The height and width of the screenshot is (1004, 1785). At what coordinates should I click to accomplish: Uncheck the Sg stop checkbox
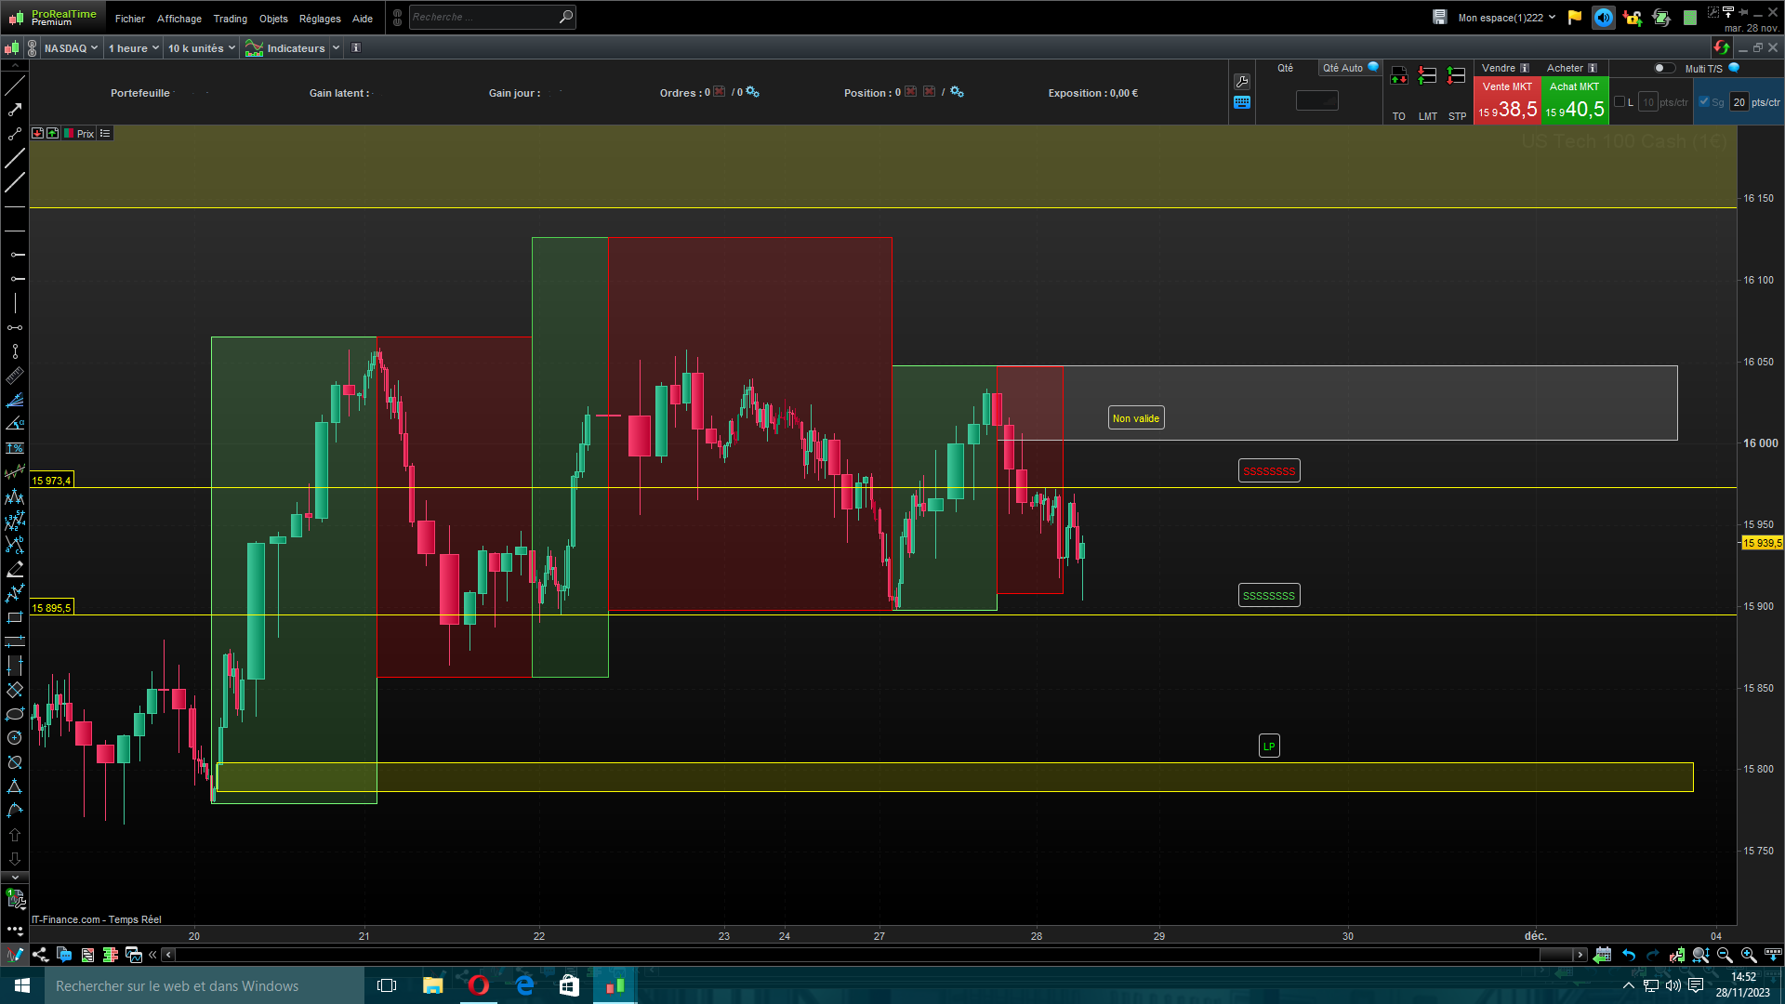[1704, 102]
